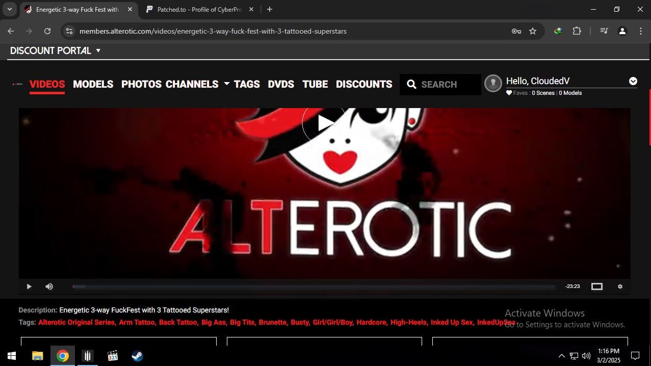Image resolution: width=651 pixels, height=366 pixels.
Task: Click the Chrome back arrow
Action: (11, 31)
